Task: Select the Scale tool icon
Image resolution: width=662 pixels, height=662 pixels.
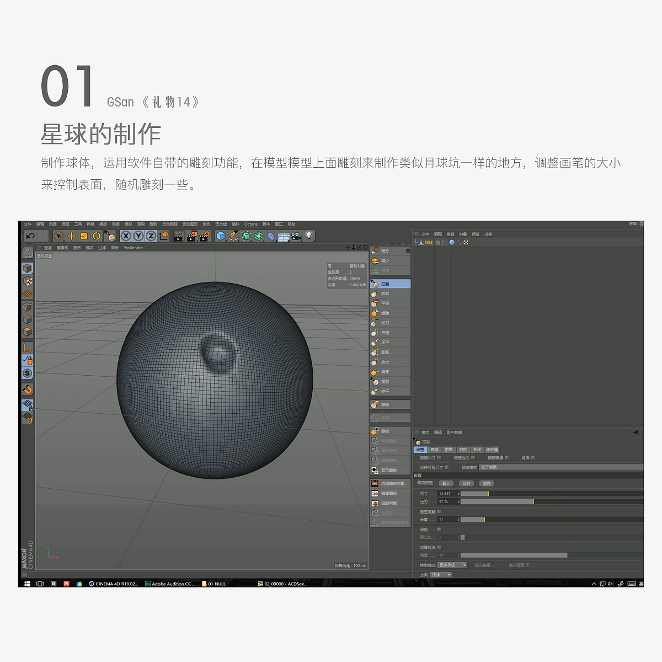Action: 84,236
